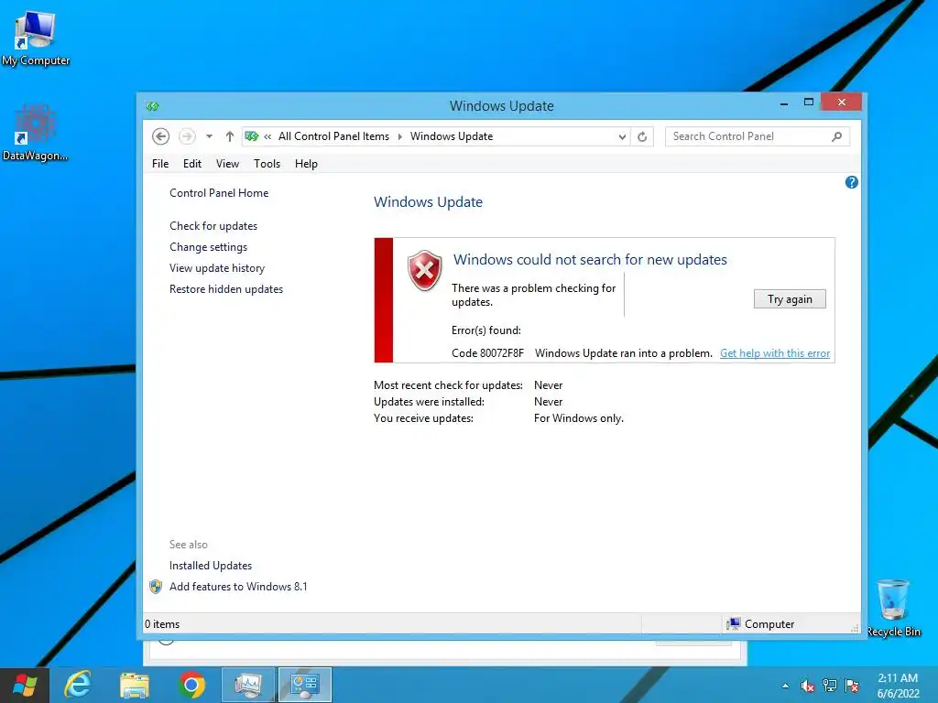Click the Forward navigation arrow

[187, 136]
